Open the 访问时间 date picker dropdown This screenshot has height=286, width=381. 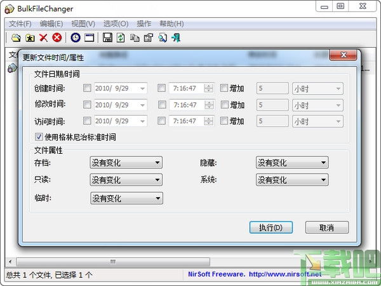tap(143, 121)
